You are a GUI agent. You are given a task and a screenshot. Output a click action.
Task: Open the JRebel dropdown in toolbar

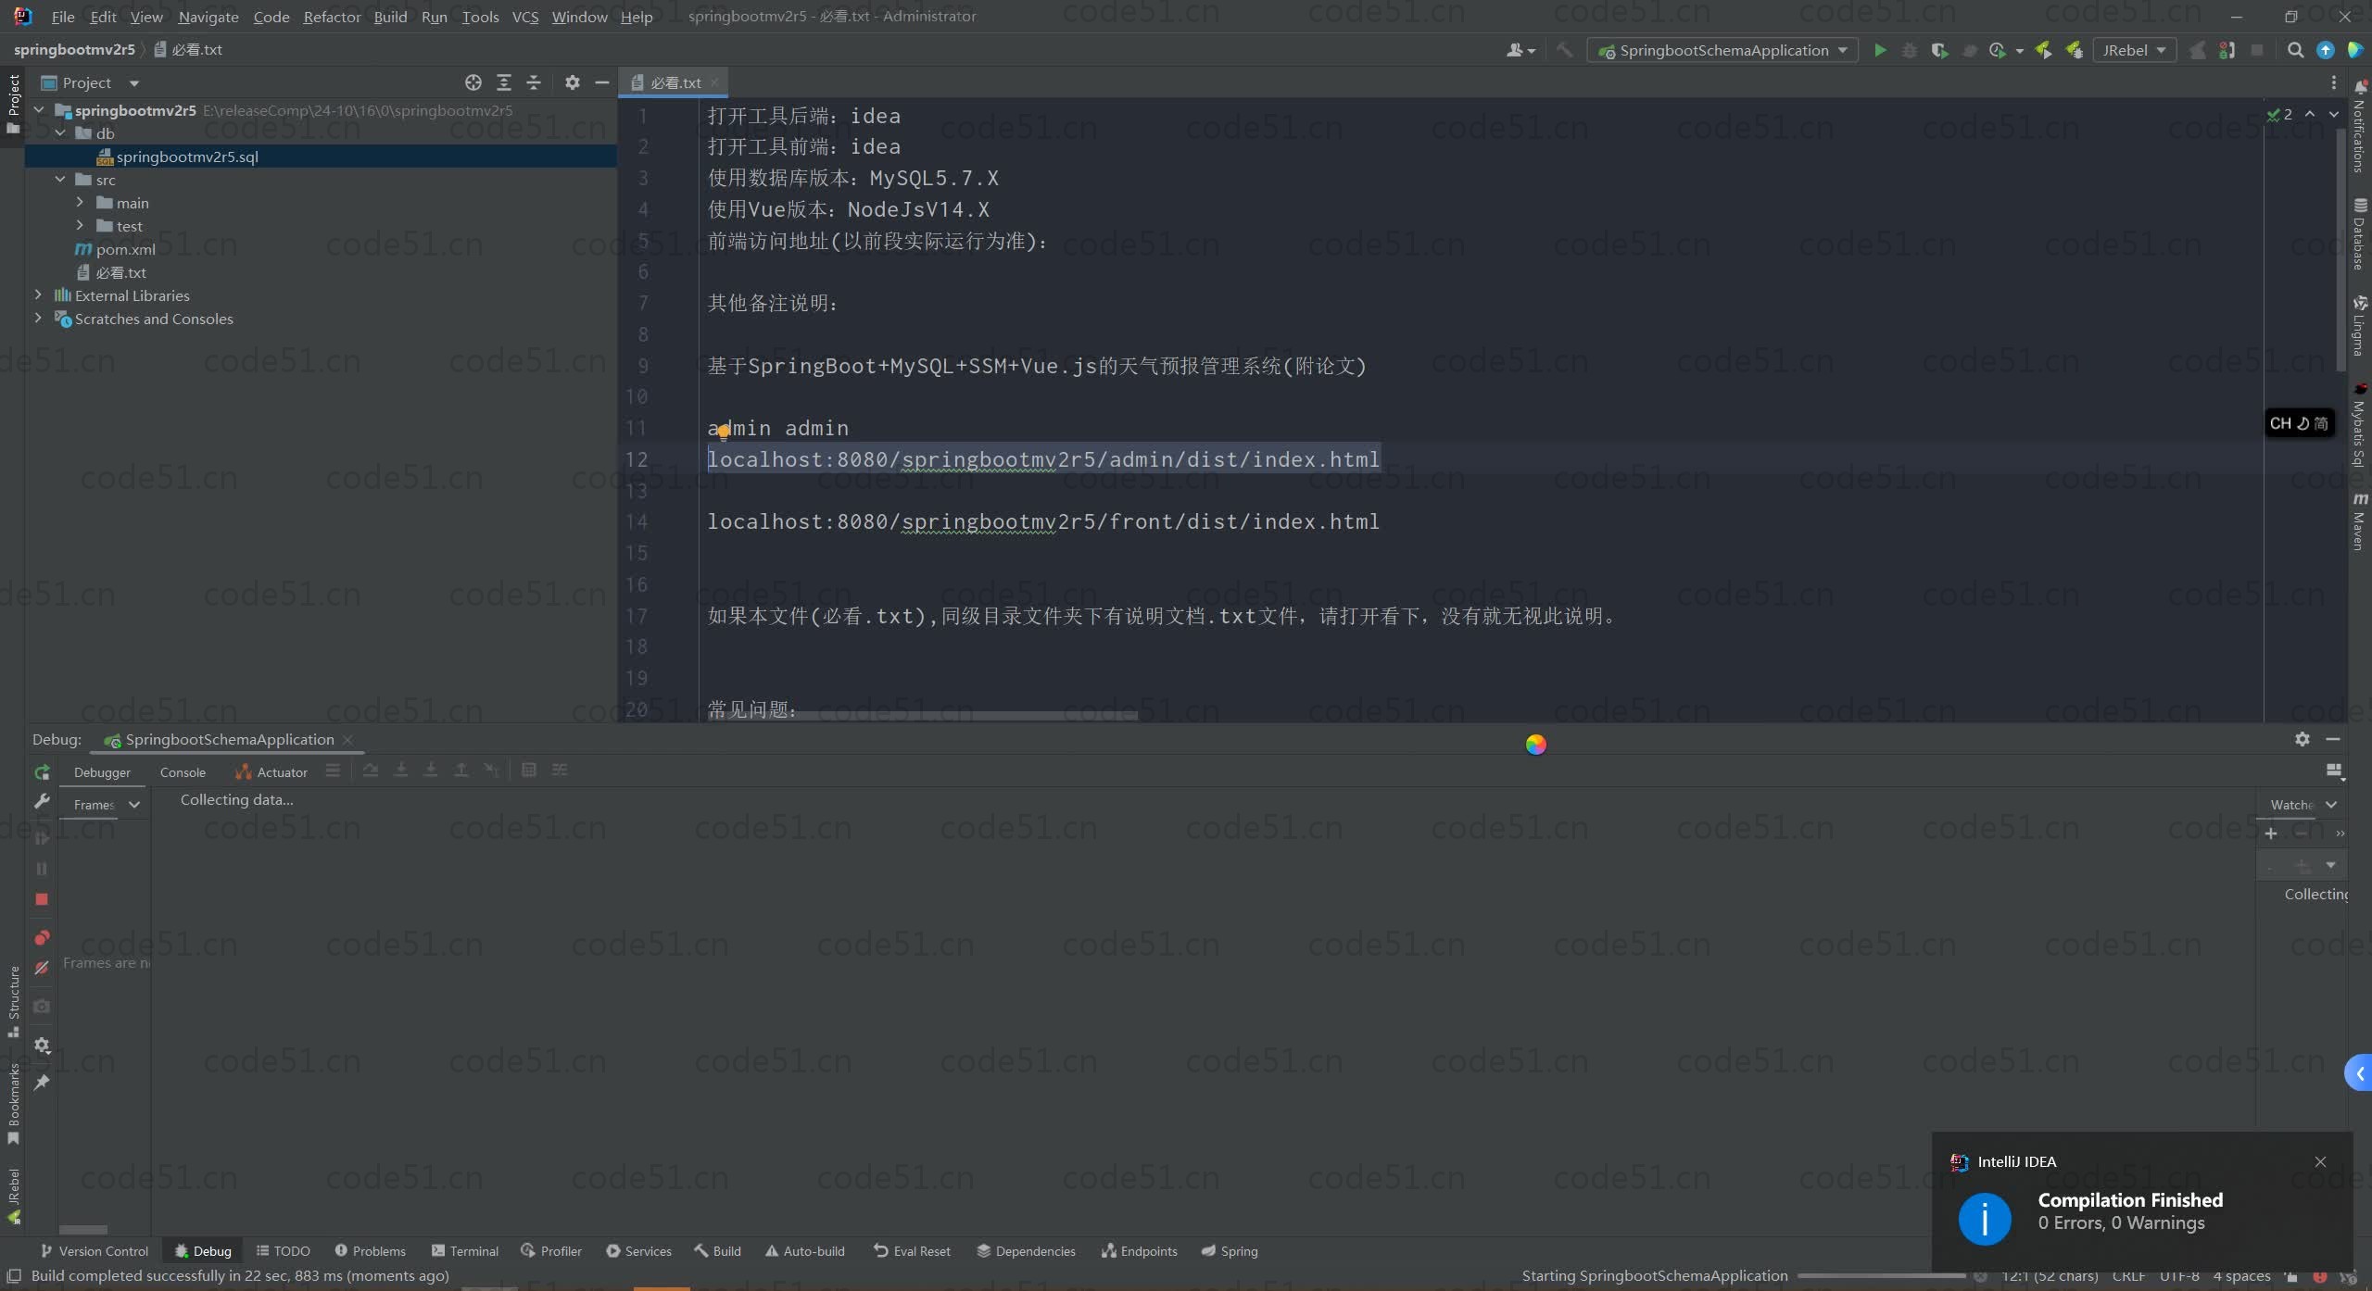tap(2134, 50)
